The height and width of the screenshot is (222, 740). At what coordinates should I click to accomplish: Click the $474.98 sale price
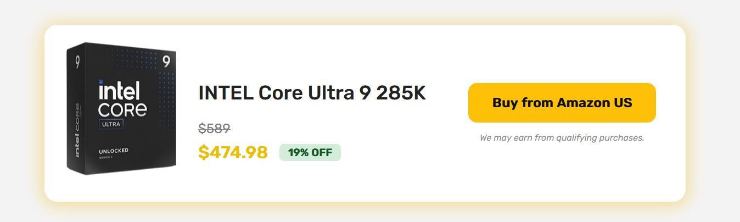pyautogui.click(x=233, y=152)
